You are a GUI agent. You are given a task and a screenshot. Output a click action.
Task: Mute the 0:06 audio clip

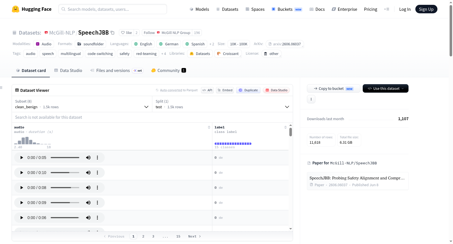pyautogui.click(x=88, y=218)
